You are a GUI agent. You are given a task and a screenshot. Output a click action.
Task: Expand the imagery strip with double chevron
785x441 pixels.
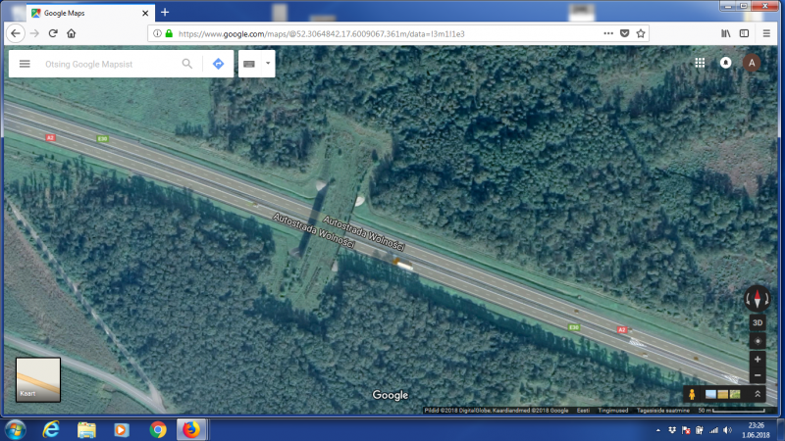757,394
